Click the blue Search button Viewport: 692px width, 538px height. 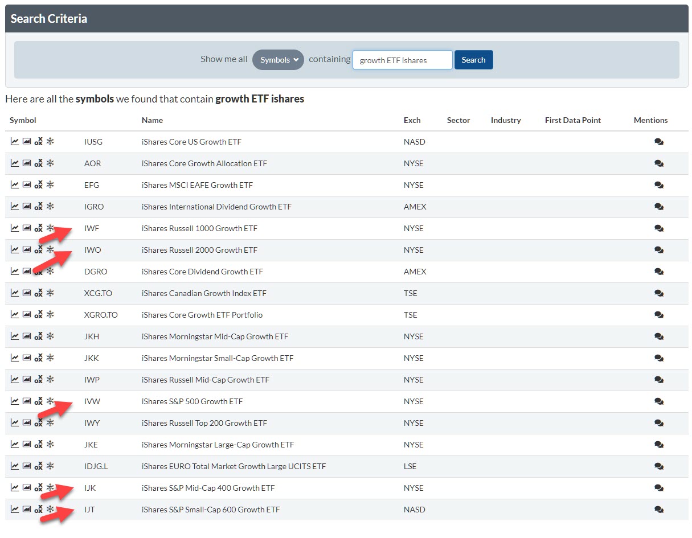click(473, 60)
